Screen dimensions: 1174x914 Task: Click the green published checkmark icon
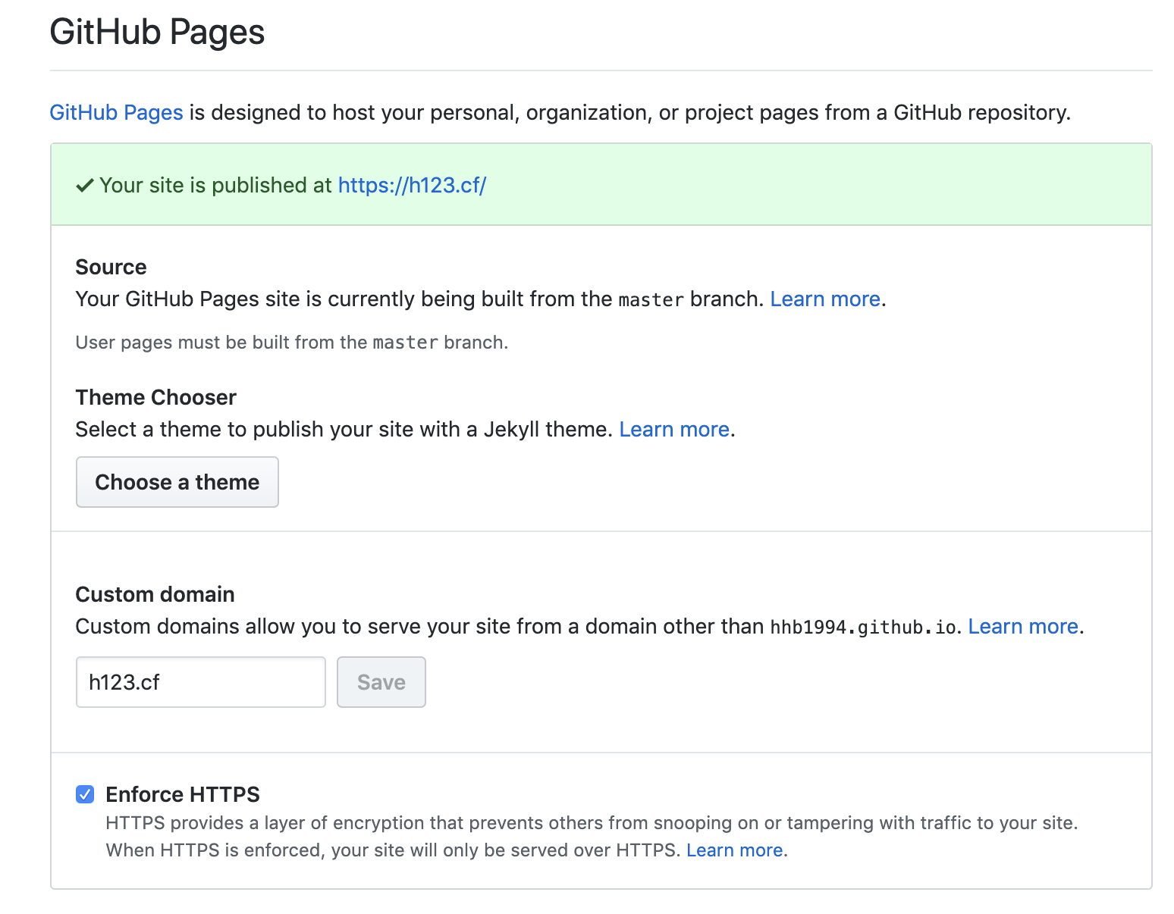[x=85, y=186]
